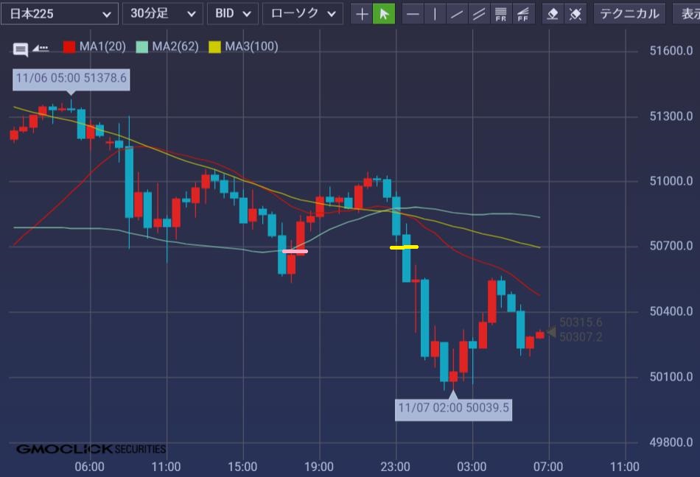Toggle the legend display icon beside comment bubble
Screen dimensions: 700x477
coord(41,48)
